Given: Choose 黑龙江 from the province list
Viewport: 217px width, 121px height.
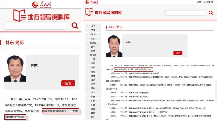Looking at the screenshot, I should point(93,55).
